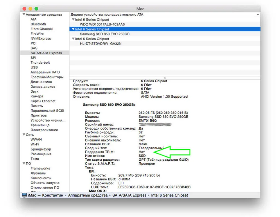Click Intel 6 Series Chipset in the path bar
The height and width of the screenshot is (217, 280).
[170, 195]
